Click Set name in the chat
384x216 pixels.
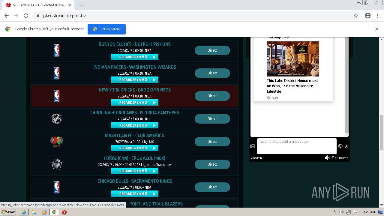pos(340,158)
